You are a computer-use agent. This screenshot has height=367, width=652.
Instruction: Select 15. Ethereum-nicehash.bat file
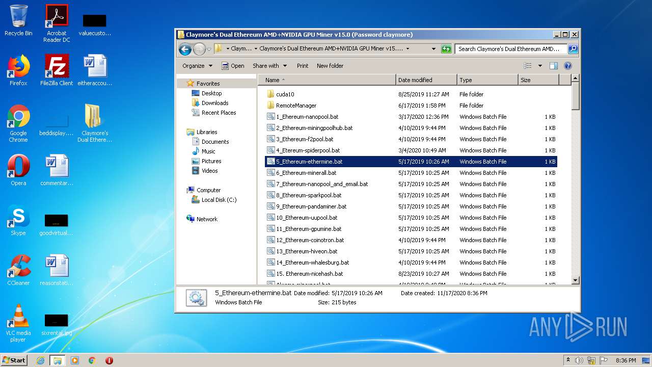pos(411,274)
